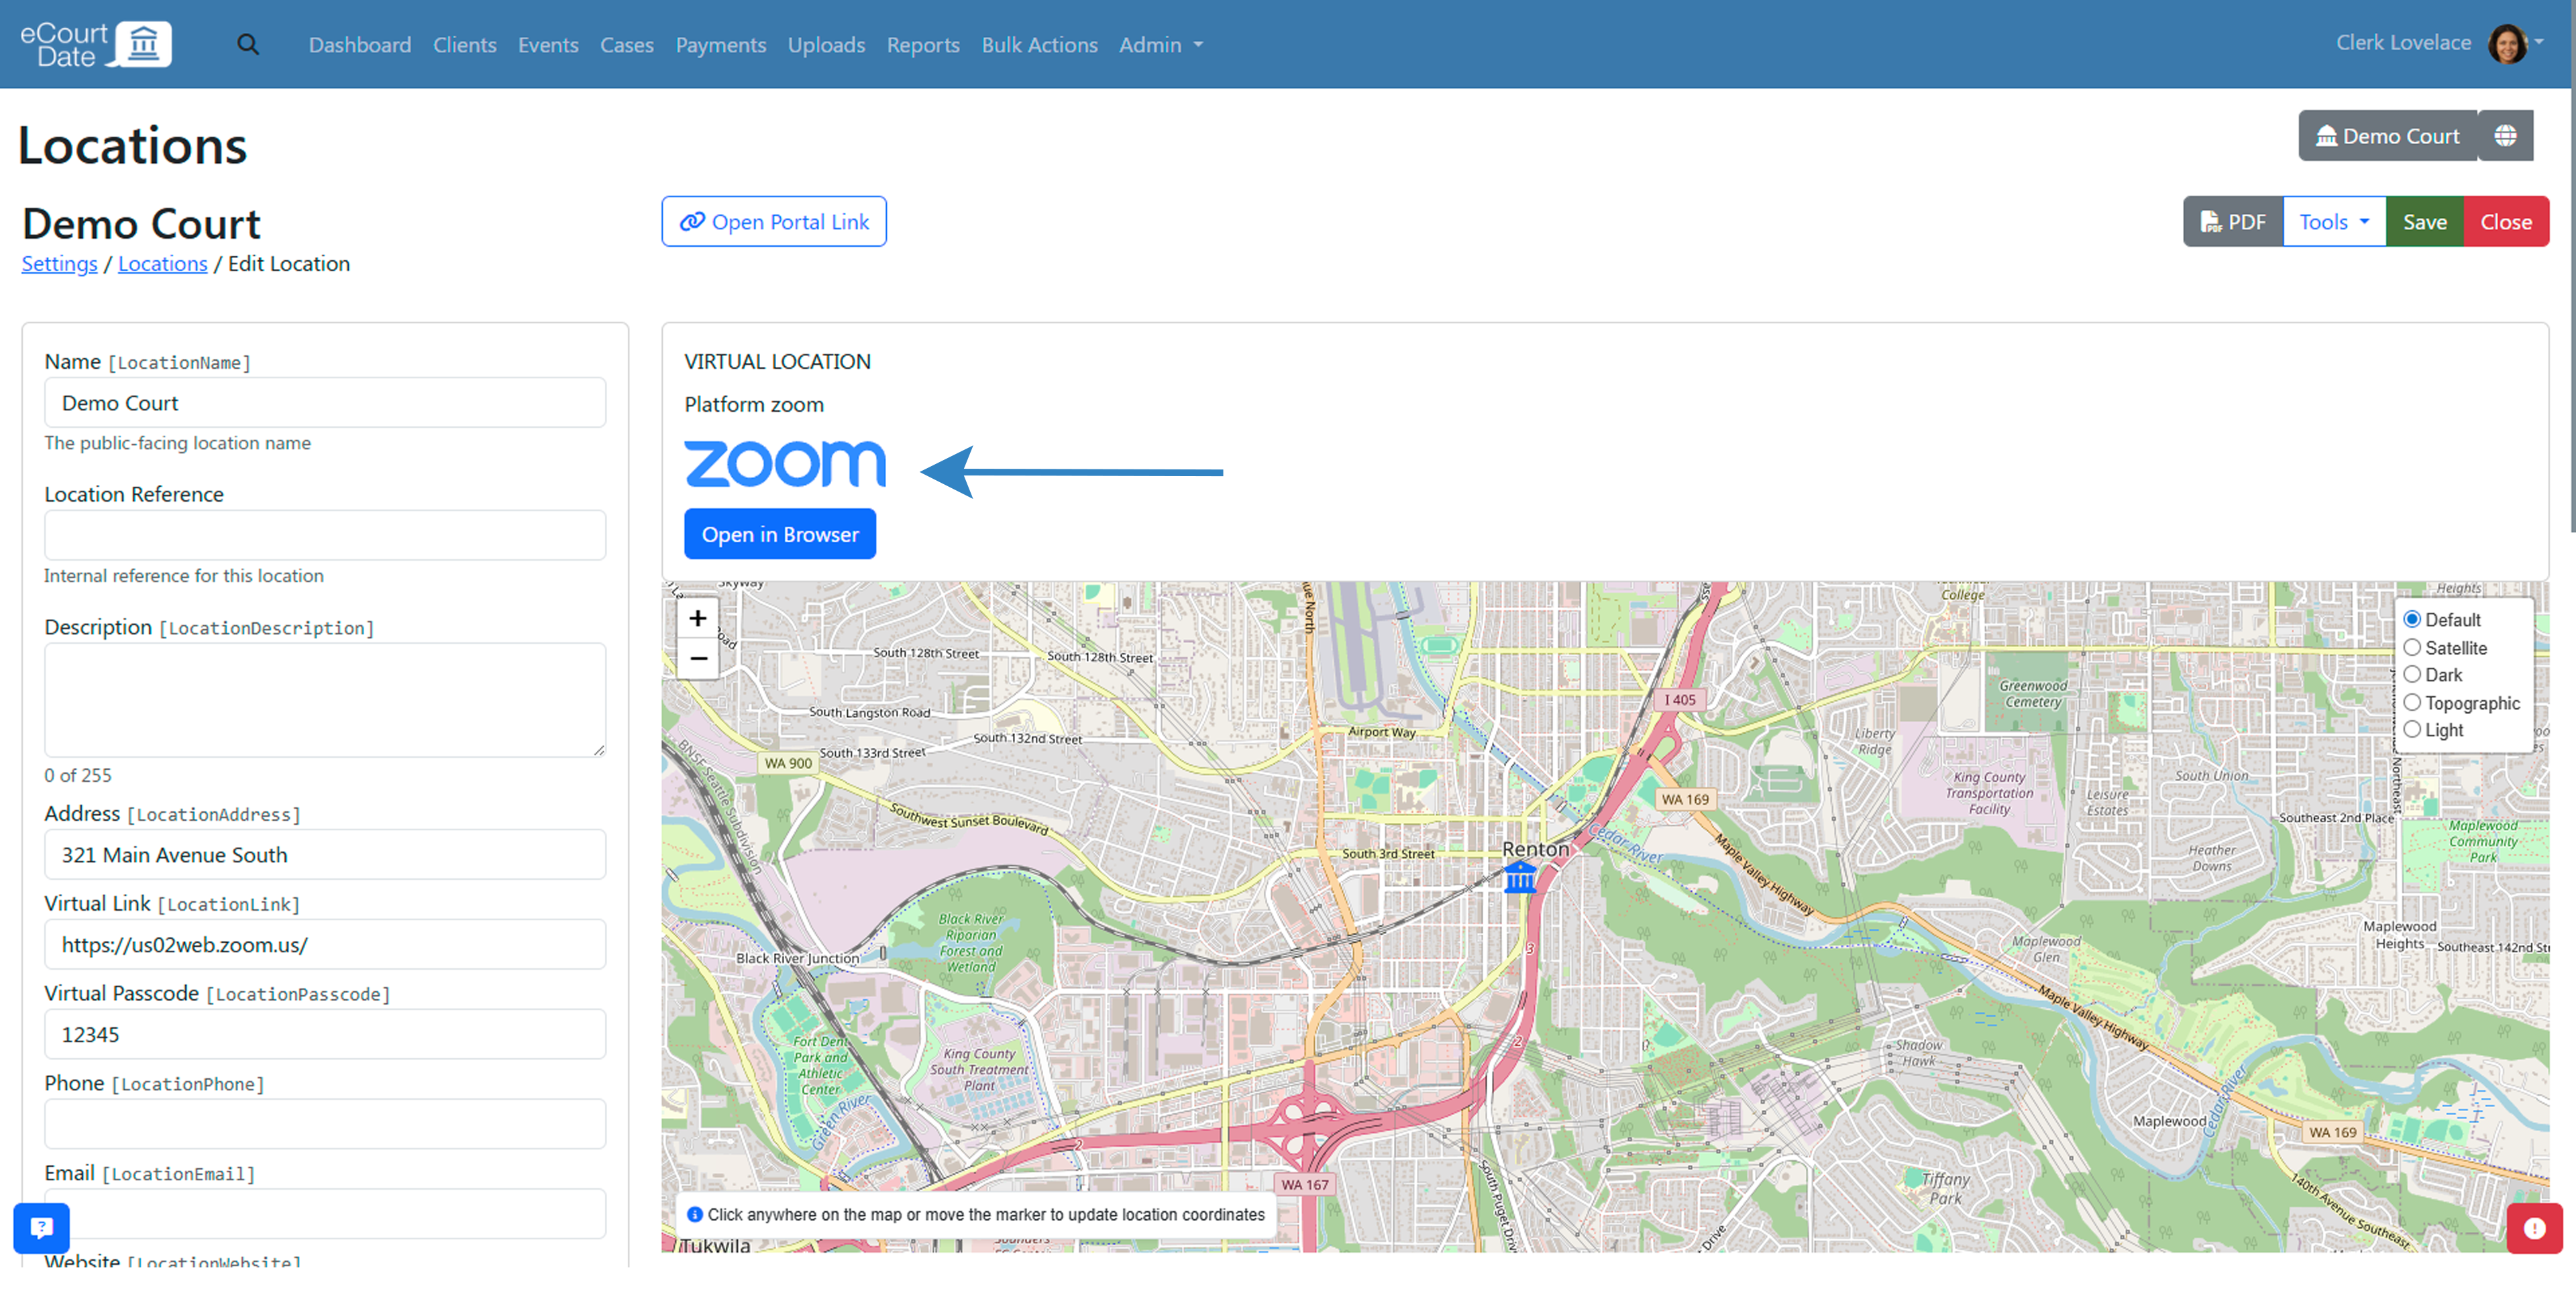Click the globe icon beside Demo Court
The width and height of the screenshot is (2576, 1313).
(x=2504, y=136)
